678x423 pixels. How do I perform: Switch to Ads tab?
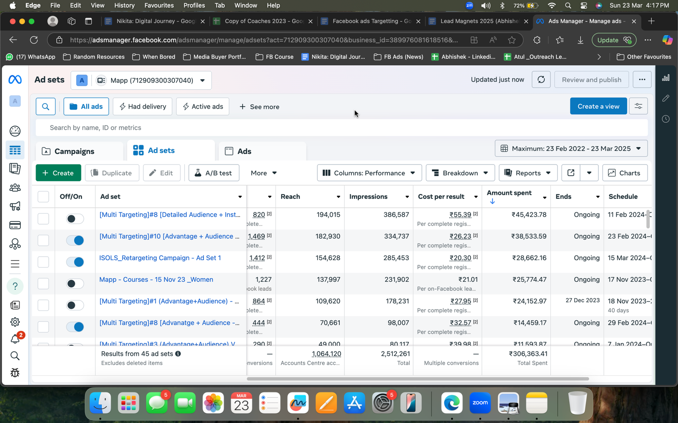(x=262, y=151)
